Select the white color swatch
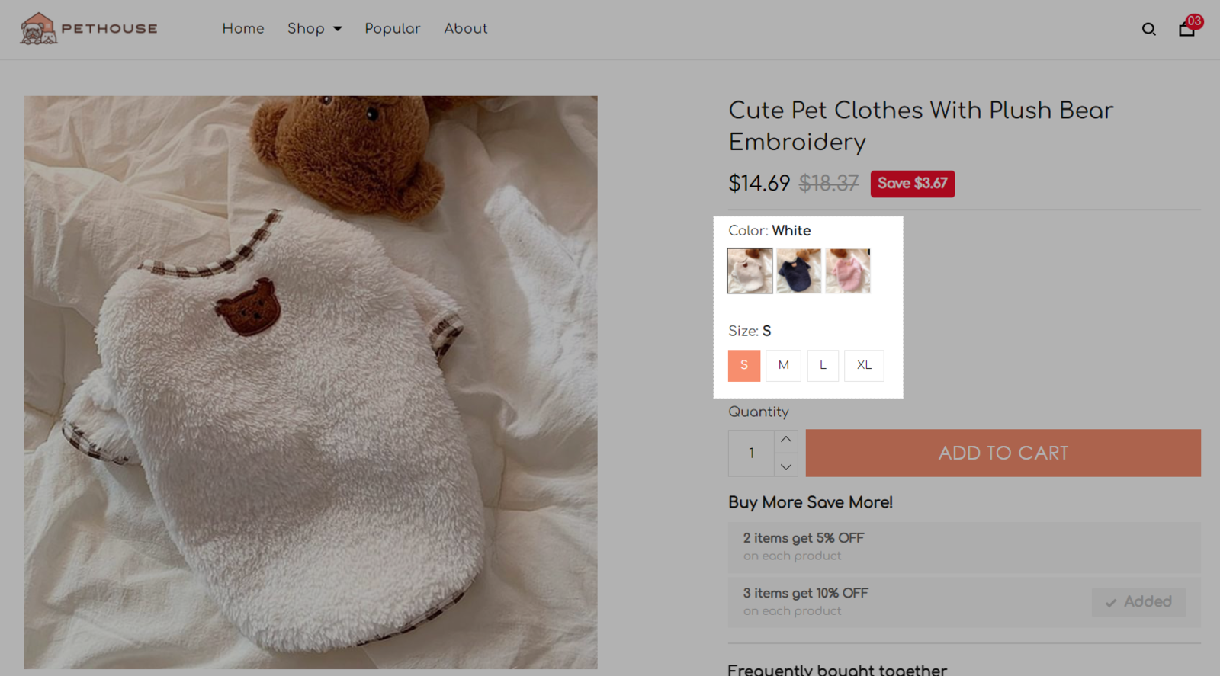The image size is (1220, 676). coord(750,271)
